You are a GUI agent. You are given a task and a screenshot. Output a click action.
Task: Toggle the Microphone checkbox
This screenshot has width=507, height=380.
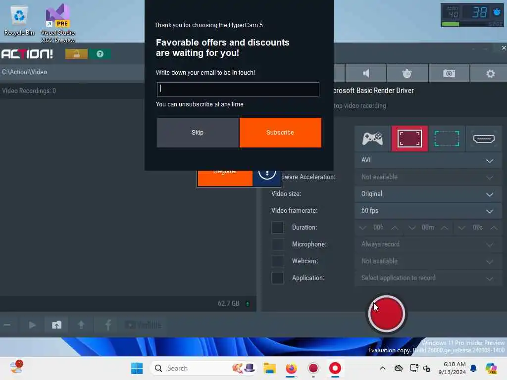click(x=277, y=244)
